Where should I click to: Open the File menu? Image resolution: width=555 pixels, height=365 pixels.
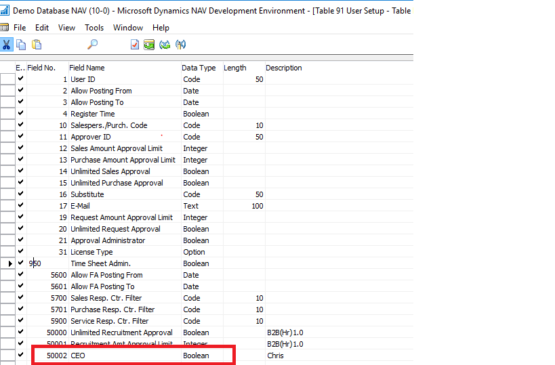(20, 28)
